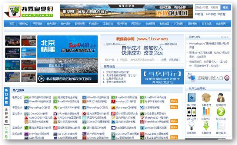The image size is (237, 145).
Task: Open the 首页 navigation item
Action: pos(12,24)
